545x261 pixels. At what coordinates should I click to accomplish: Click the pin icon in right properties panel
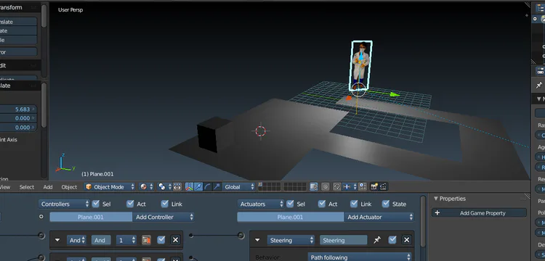pos(538,85)
